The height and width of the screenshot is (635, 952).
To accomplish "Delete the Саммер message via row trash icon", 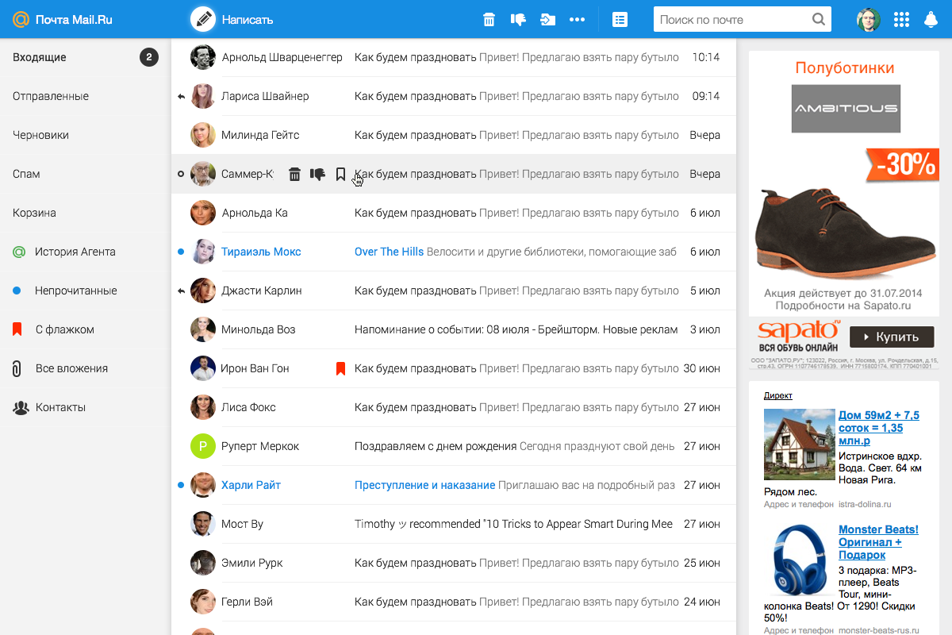I will (294, 174).
